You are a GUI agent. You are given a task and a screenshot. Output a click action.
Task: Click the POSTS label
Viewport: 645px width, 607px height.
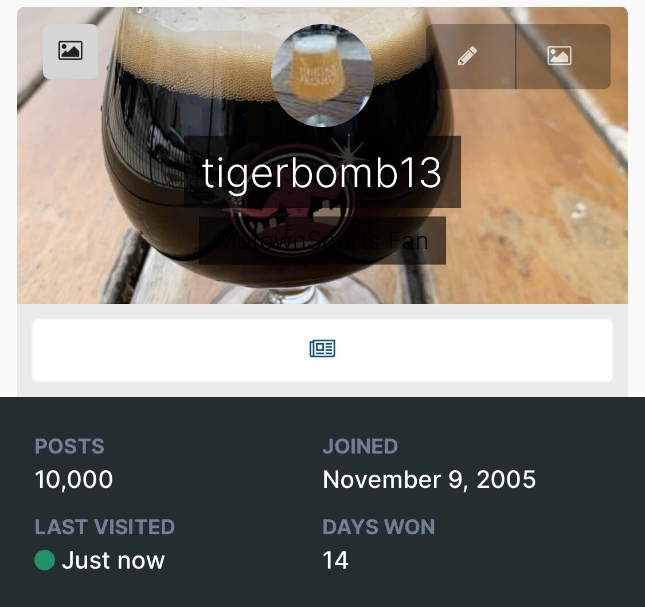69,446
